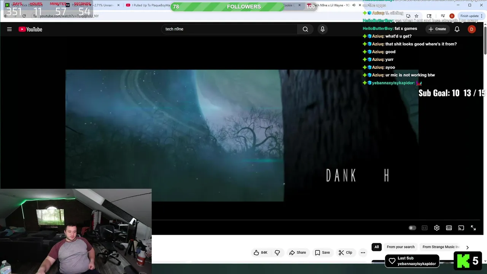The image size is (487, 274).
Task: Open the account avatar menu on YouTube
Action: tap(471, 29)
